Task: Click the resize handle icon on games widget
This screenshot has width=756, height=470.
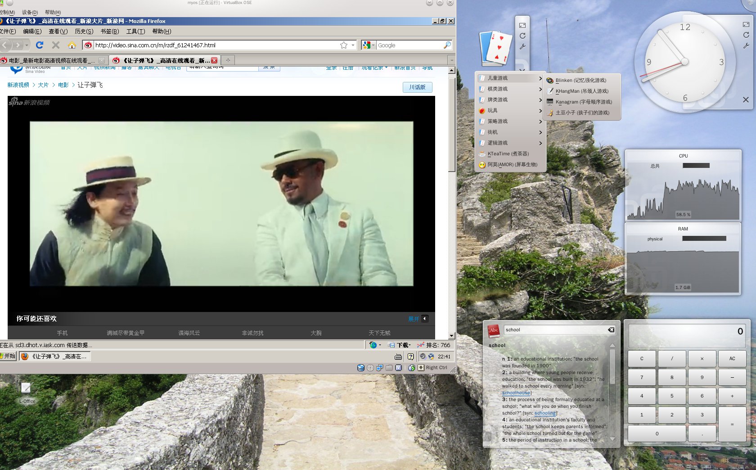Action: click(x=522, y=25)
